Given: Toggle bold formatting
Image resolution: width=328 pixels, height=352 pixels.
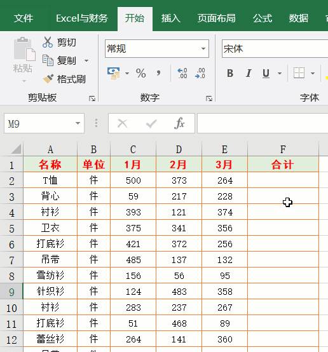Looking at the screenshot, I should pyautogui.click(x=230, y=73).
